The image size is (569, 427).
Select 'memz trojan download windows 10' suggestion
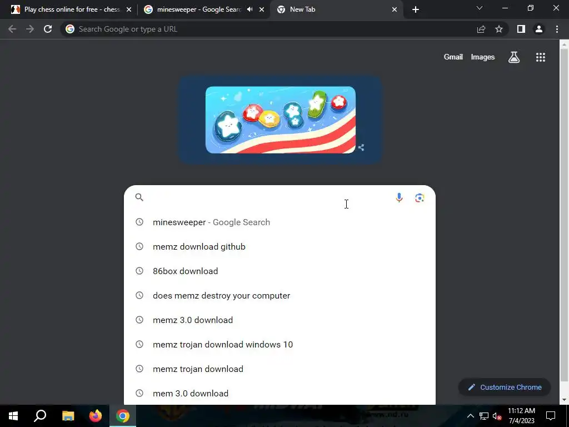point(279,345)
